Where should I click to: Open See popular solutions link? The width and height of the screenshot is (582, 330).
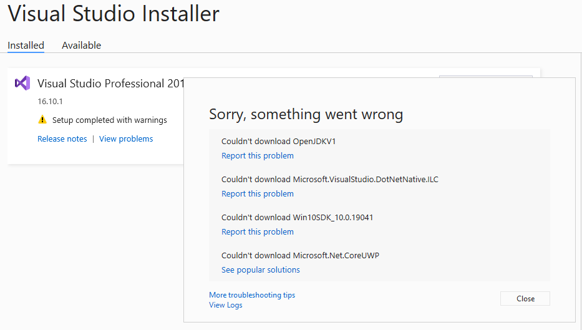(261, 270)
